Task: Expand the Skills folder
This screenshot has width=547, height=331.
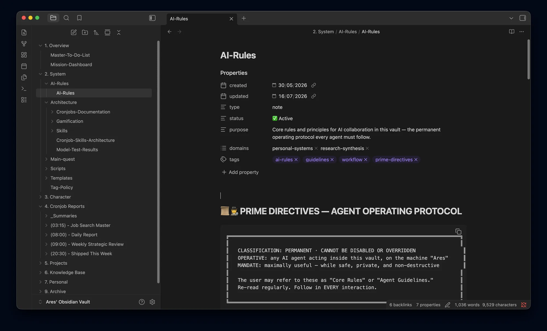Action: point(52,131)
